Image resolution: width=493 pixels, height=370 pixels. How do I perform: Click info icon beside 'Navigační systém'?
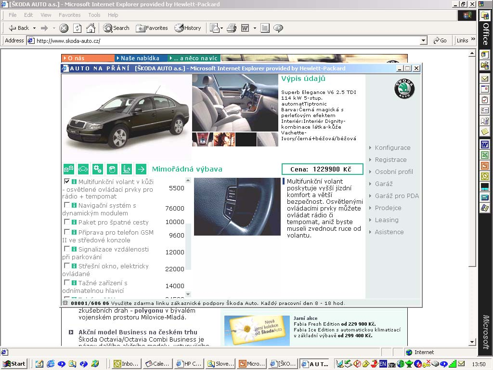[74, 205]
